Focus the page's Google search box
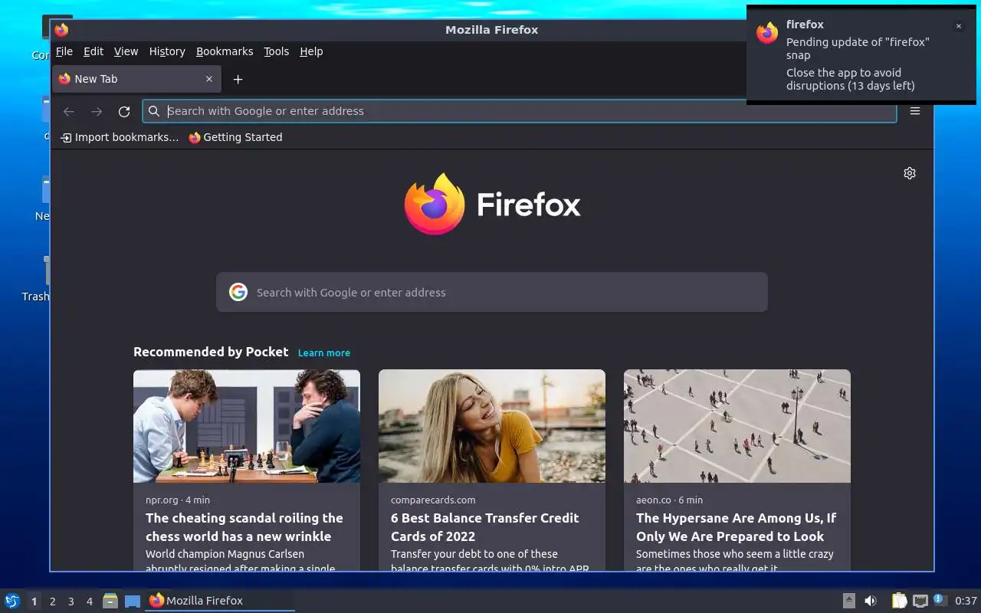Screen dimensions: 981x613 (x=492, y=292)
